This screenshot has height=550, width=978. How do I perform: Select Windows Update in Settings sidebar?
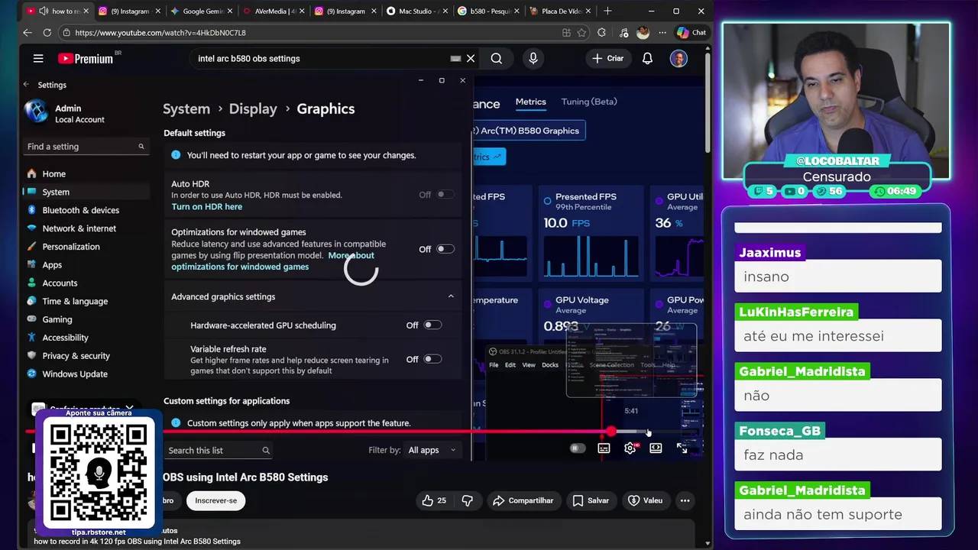point(73,374)
